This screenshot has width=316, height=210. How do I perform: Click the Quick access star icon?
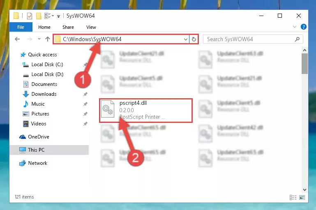(x=23, y=55)
